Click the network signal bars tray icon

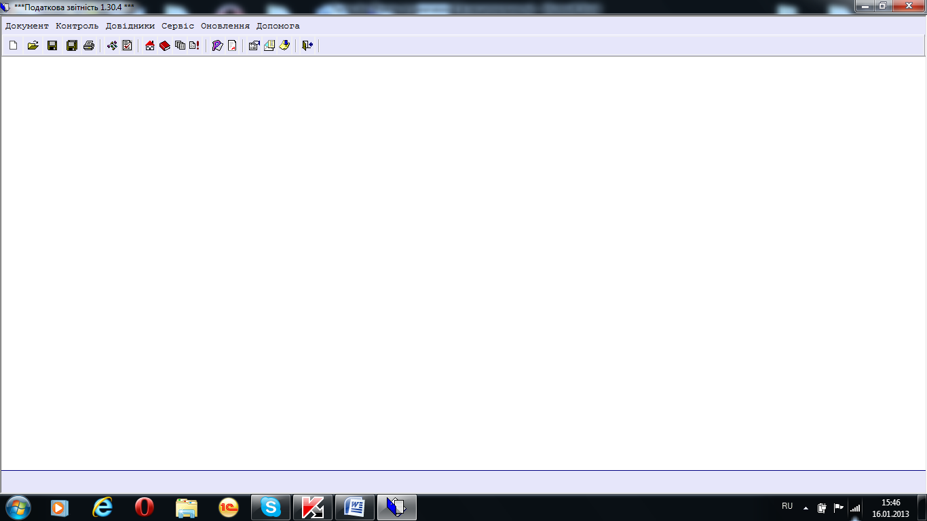click(855, 507)
